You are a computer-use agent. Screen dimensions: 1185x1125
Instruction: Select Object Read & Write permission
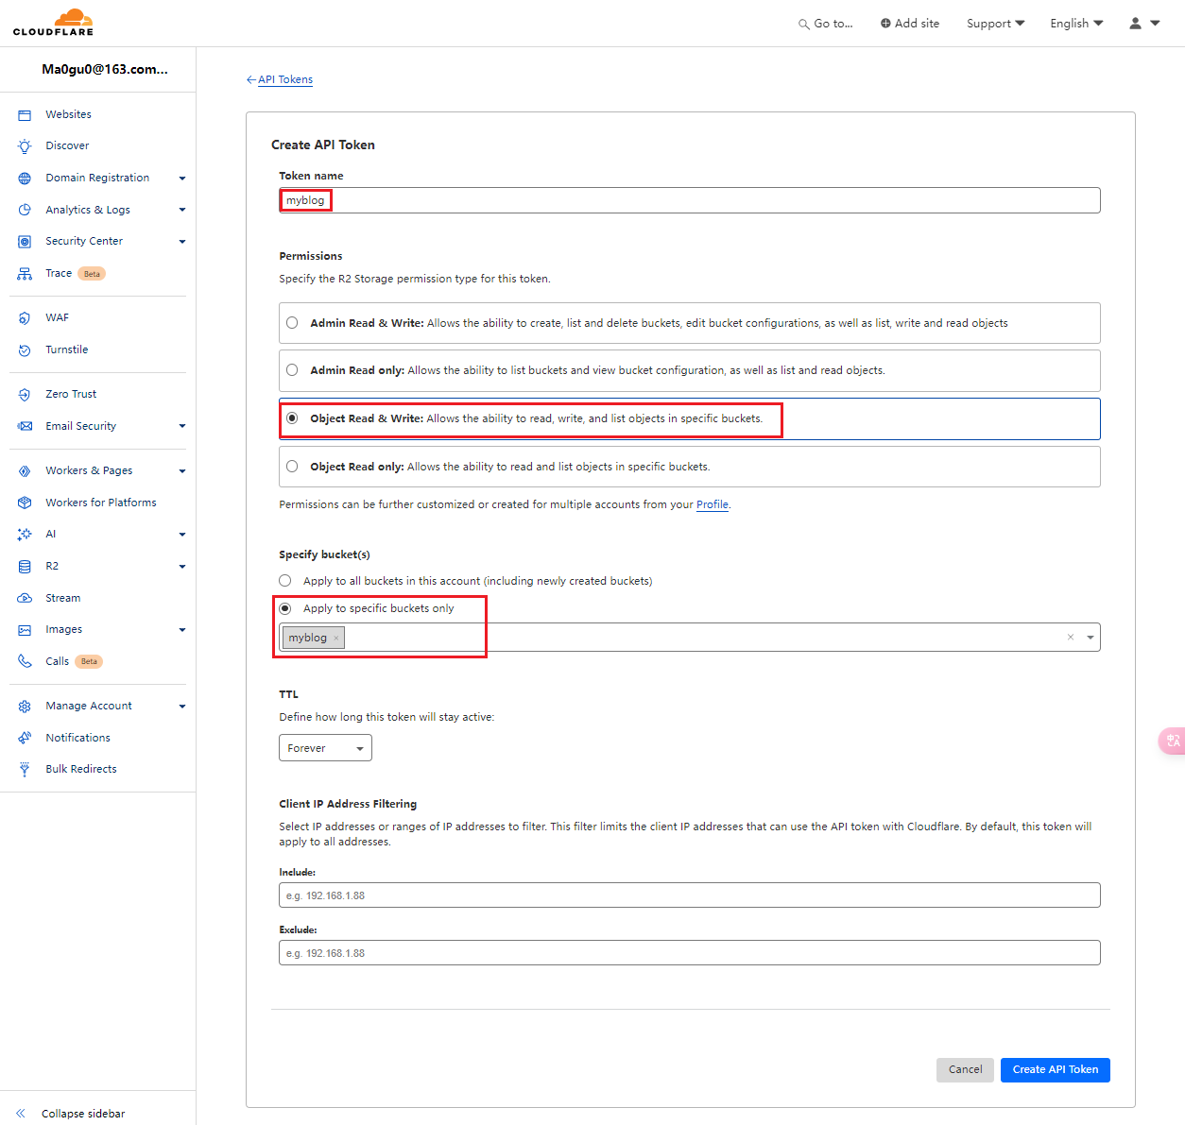click(292, 418)
